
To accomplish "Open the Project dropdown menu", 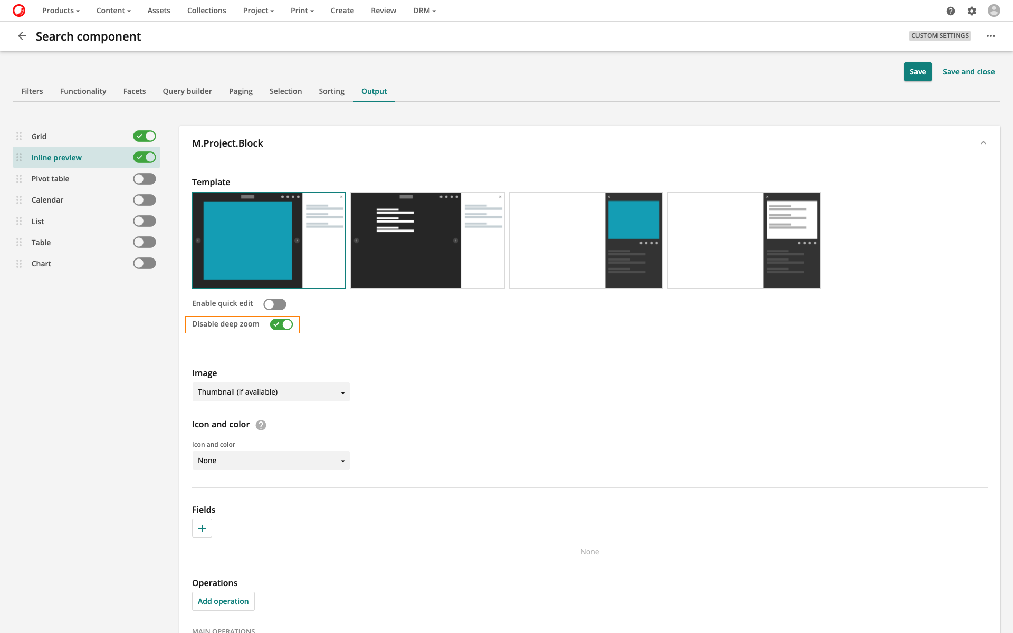I will (259, 11).
